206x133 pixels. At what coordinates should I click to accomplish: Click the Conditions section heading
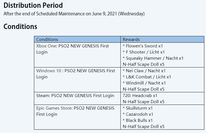coord(20,27)
